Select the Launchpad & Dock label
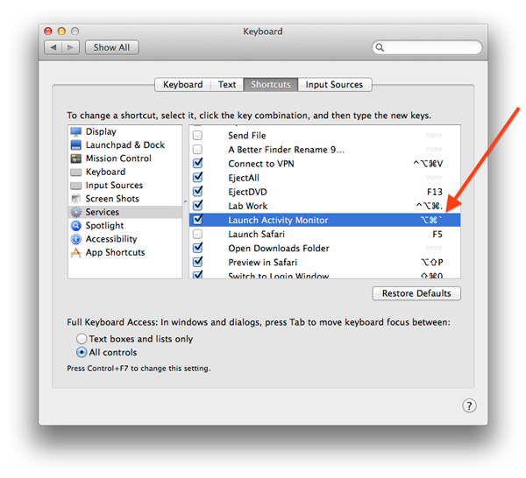 [x=125, y=145]
